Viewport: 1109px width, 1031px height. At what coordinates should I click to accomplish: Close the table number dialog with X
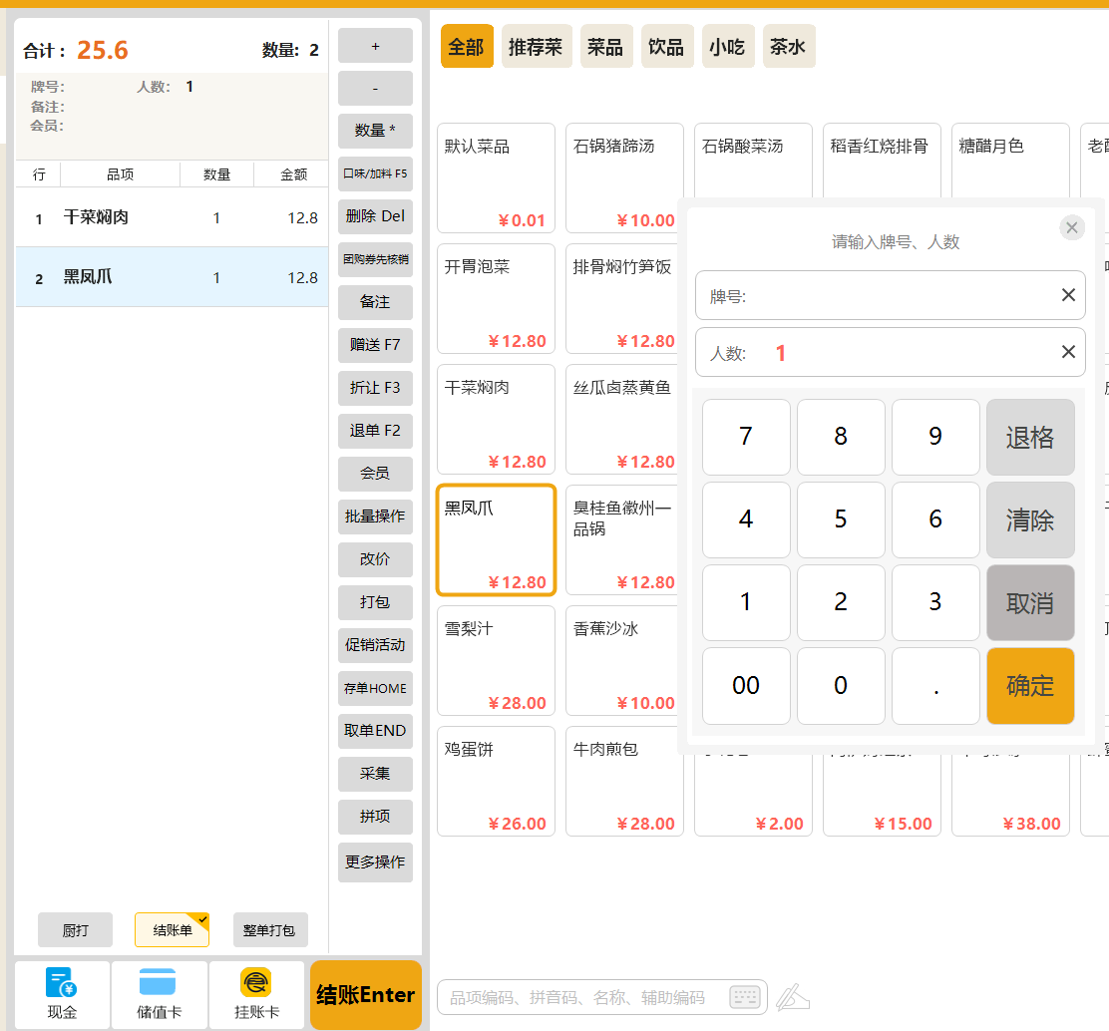pos(1071,227)
